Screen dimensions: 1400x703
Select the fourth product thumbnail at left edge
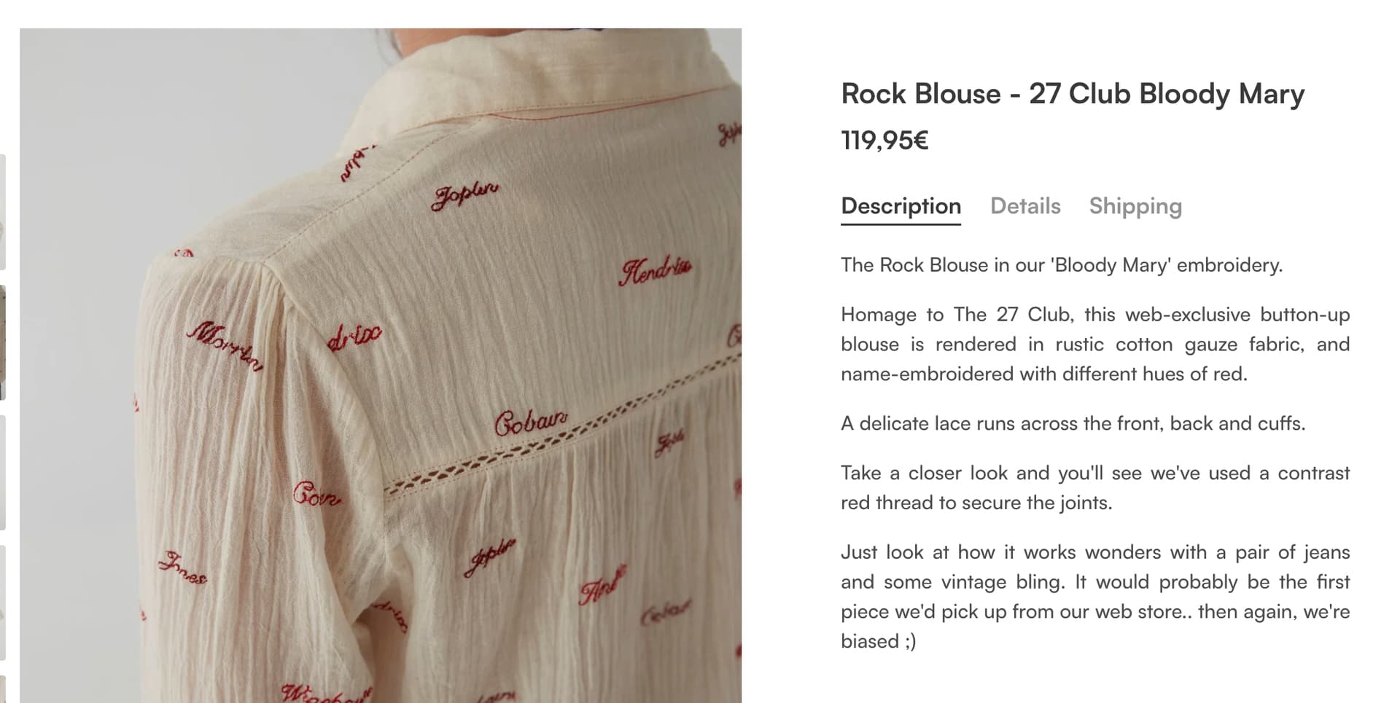pyautogui.click(x=3, y=602)
